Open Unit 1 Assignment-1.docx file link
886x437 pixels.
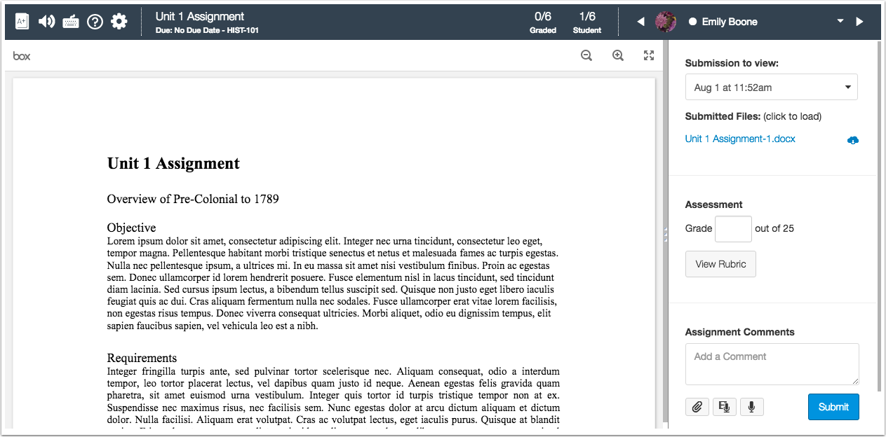point(740,139)
